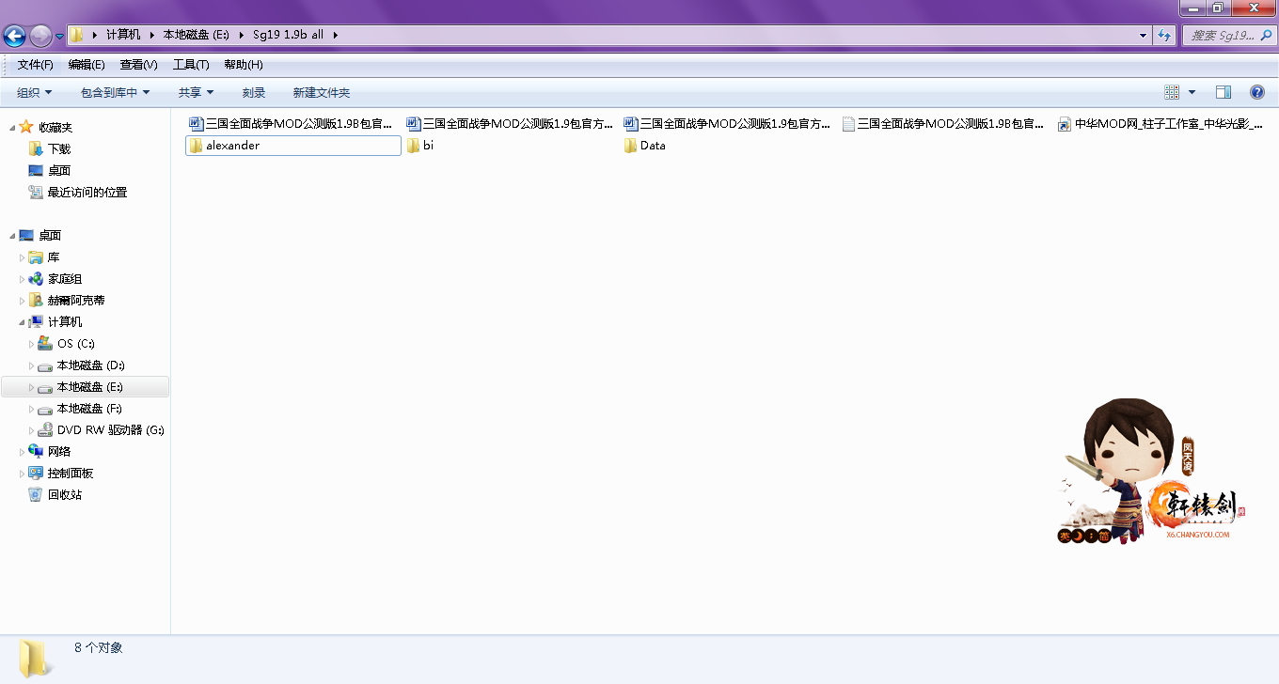This screenshot has width=1279, height=684.
Task: Select 回收站 (Recycle Bin) in navigation pane
Action: point(64,495)
